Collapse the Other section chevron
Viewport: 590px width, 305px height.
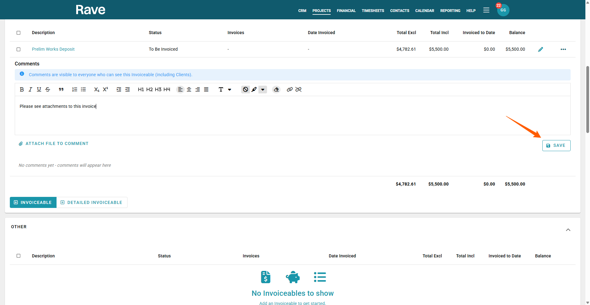pyautogui.click(x=568, y=230)
